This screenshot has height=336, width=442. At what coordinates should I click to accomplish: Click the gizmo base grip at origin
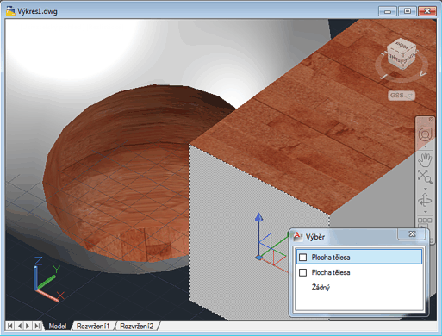pyautogui.click(x=258, y=258)
